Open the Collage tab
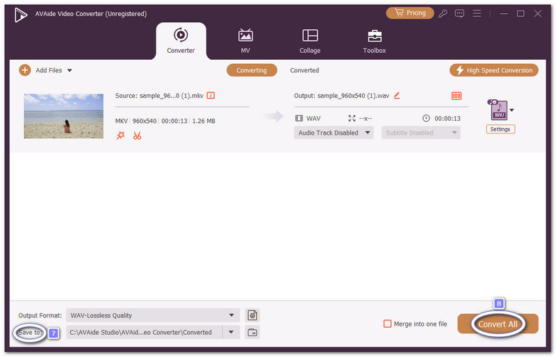Viewport: 556px width, 357px height. tap(310, 41)
